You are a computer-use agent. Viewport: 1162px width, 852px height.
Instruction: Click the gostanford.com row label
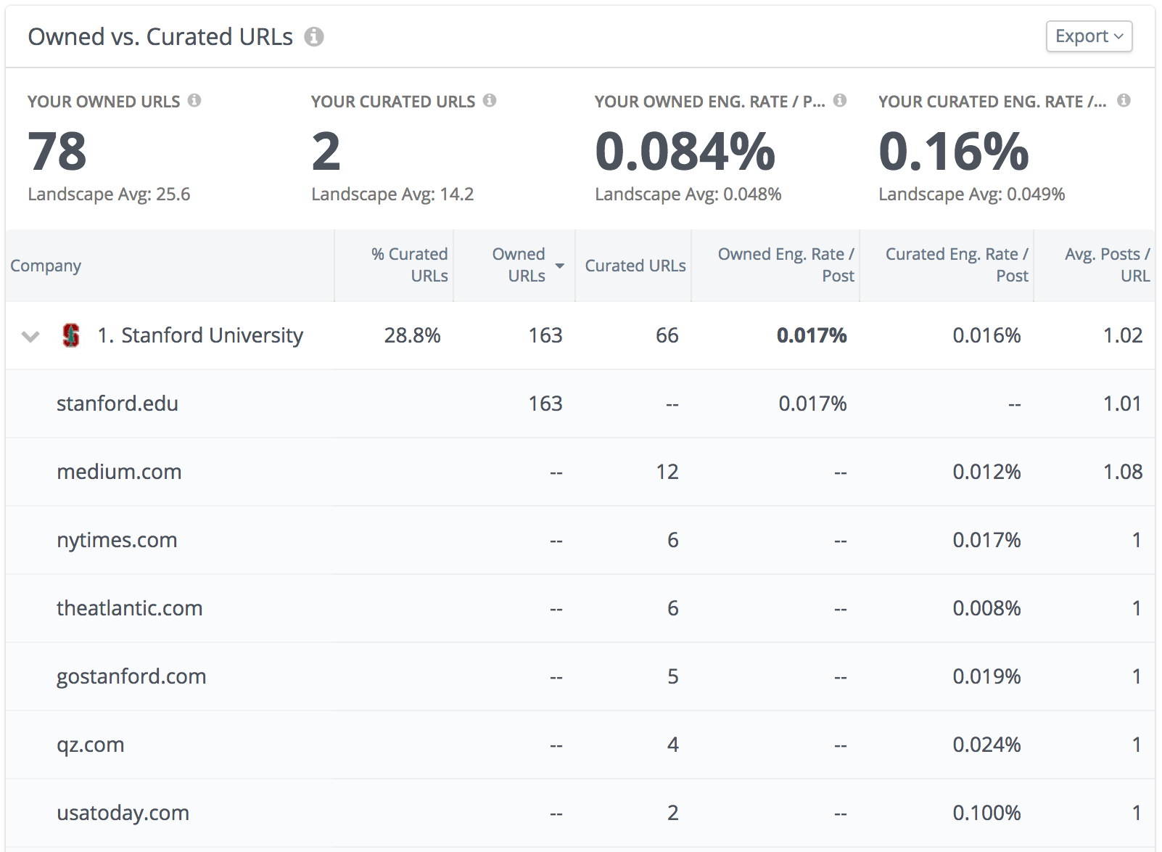tap(131, 676)
